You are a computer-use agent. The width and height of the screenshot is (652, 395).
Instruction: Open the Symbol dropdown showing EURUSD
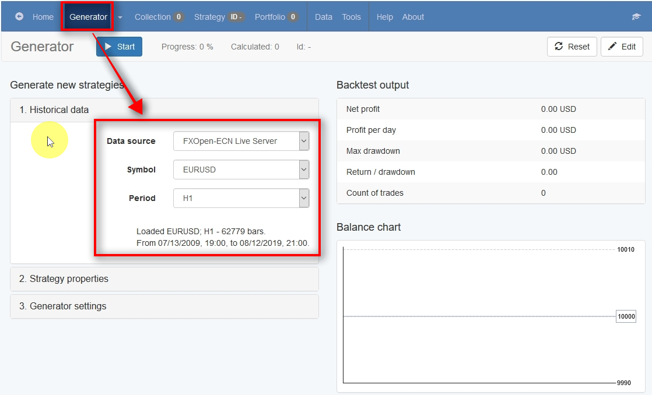coord(241,170)
